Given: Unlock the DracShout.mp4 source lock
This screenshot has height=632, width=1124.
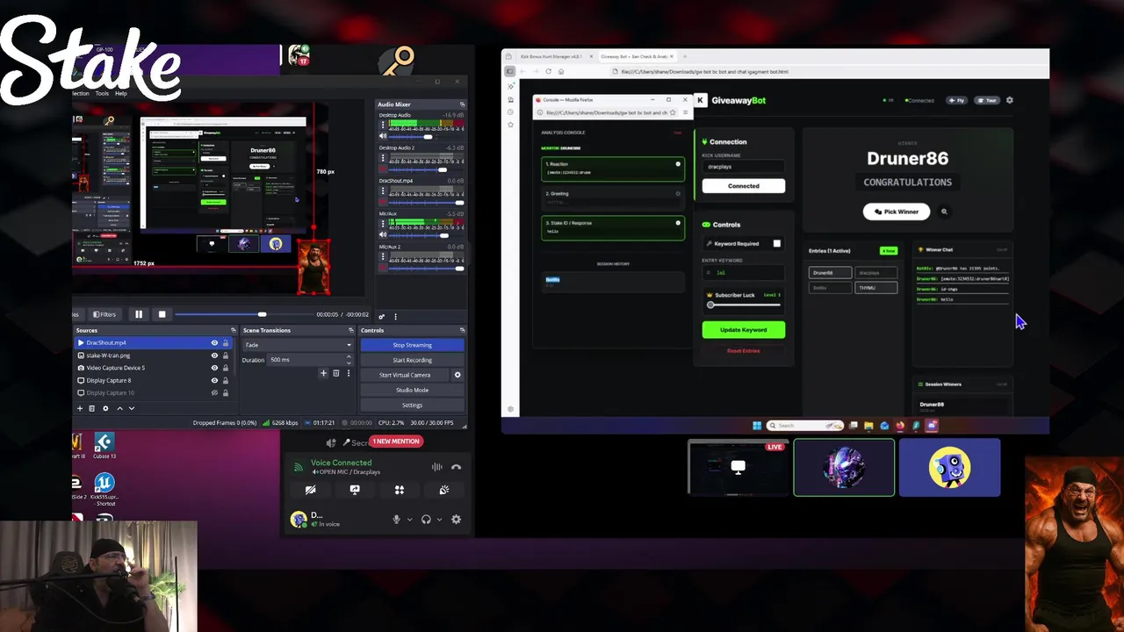Looking at the screenshot, I should (x=225, y=343).
